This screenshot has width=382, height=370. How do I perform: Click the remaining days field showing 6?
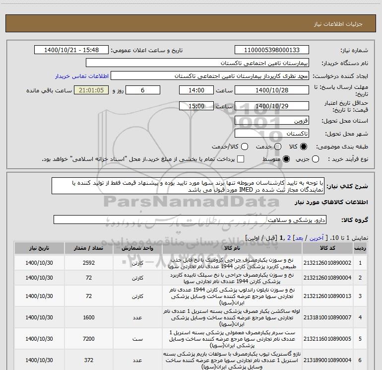coord(143,90)
